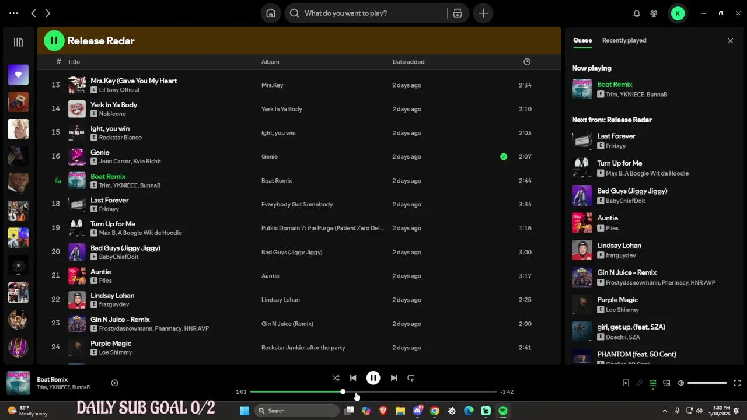Enter full screen mode icon

coord(737,383)
